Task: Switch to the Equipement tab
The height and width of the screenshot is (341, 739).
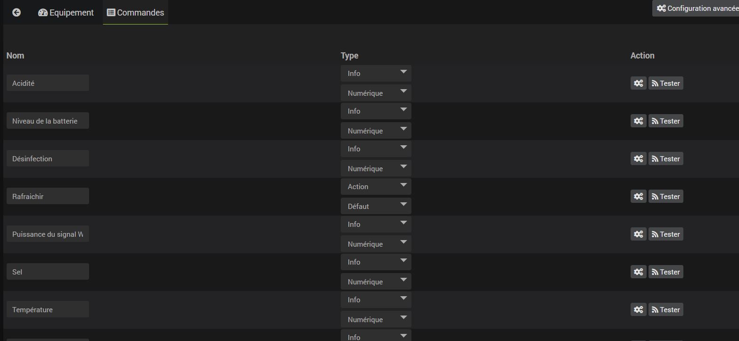Action: [66, 12]
